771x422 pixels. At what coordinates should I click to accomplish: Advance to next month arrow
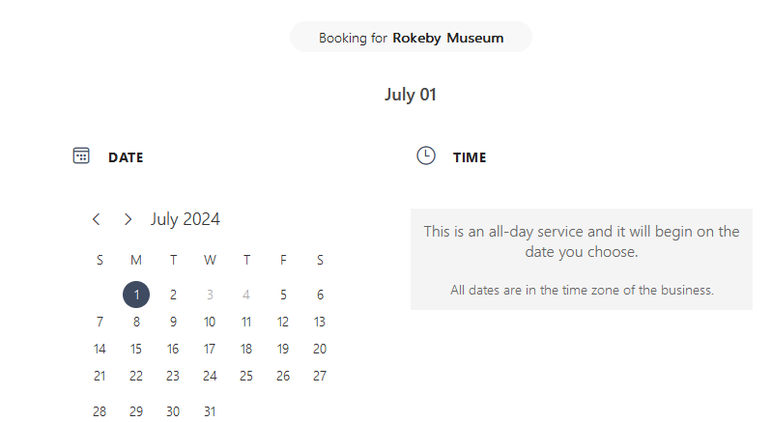[x=128, y=219]
